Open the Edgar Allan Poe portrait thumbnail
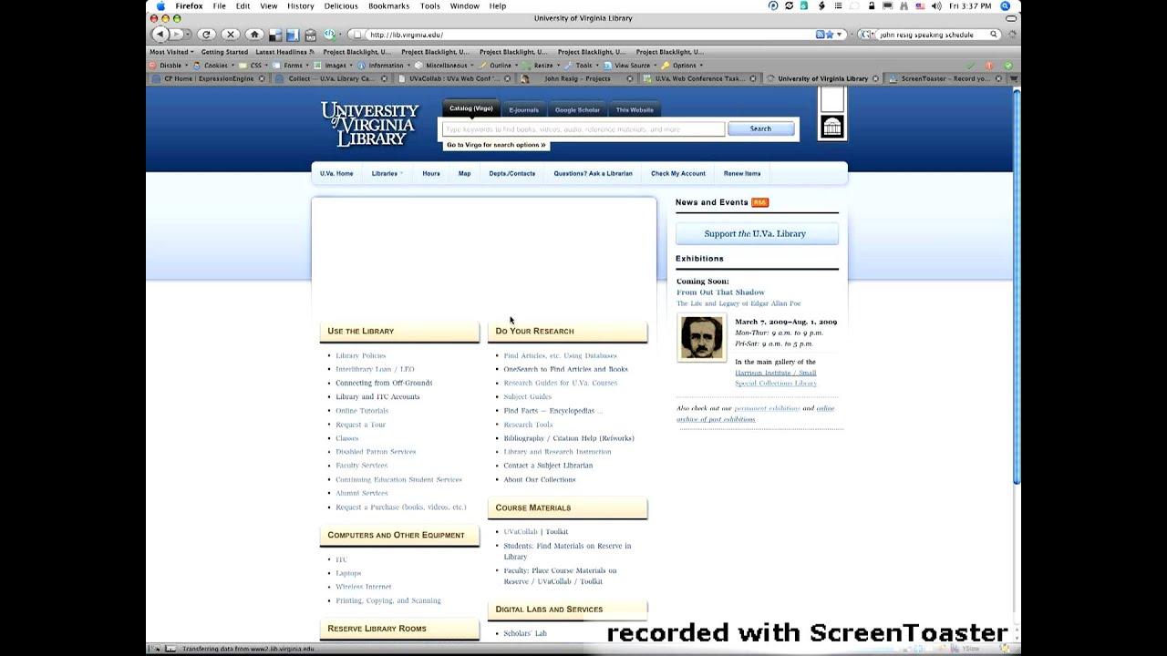1167x656 pixels. [x=702, y=338]
